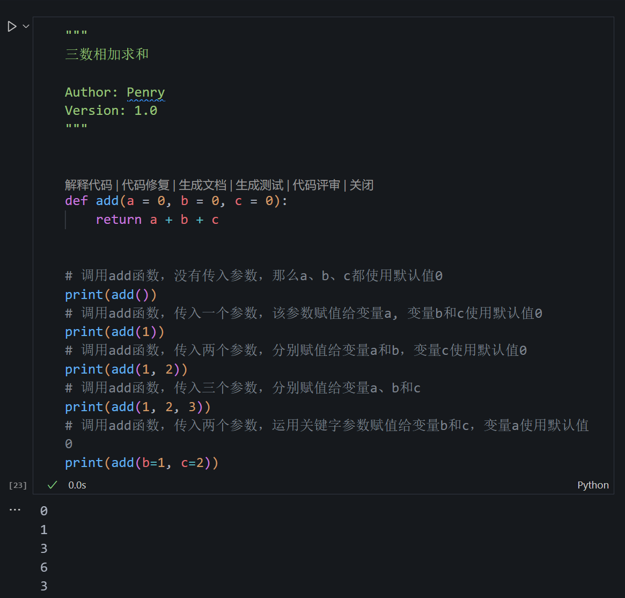The width and height of the screenshot is (625, 598).
Task: Click 关闭 to dismiss CodeLens actions
Action: [x=362, y=184]
